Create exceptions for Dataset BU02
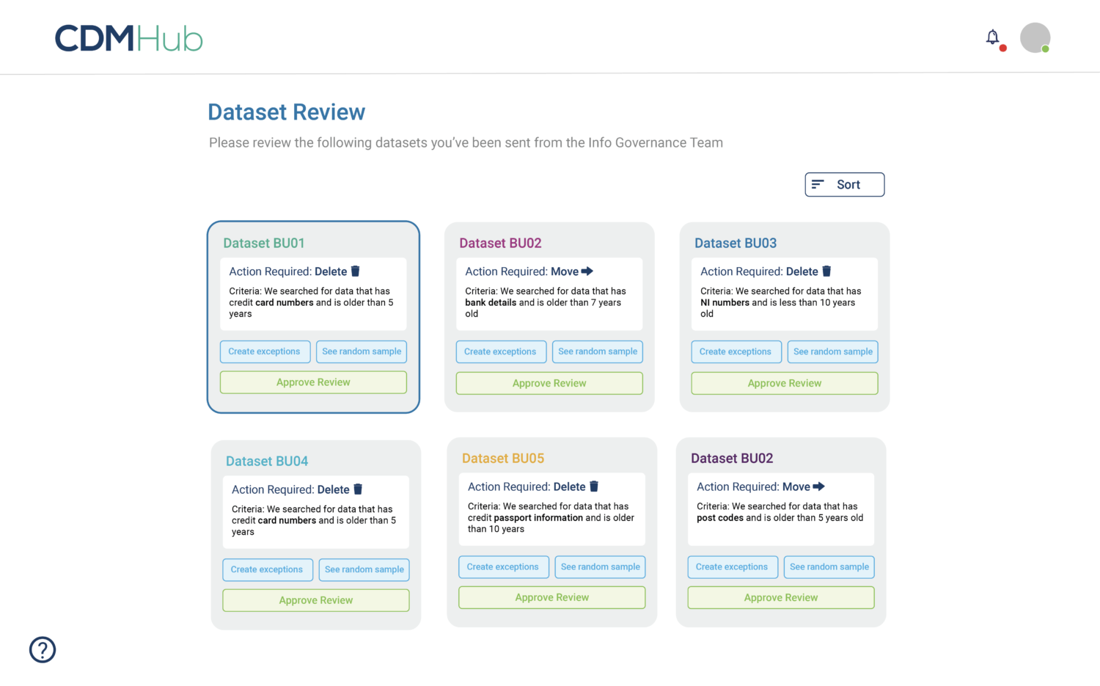Viewport: 1100px width, 686px height. [501, 351]
